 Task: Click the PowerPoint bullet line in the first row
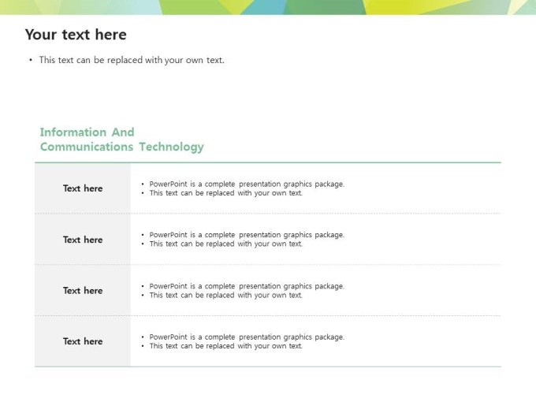tap(247, 184)
